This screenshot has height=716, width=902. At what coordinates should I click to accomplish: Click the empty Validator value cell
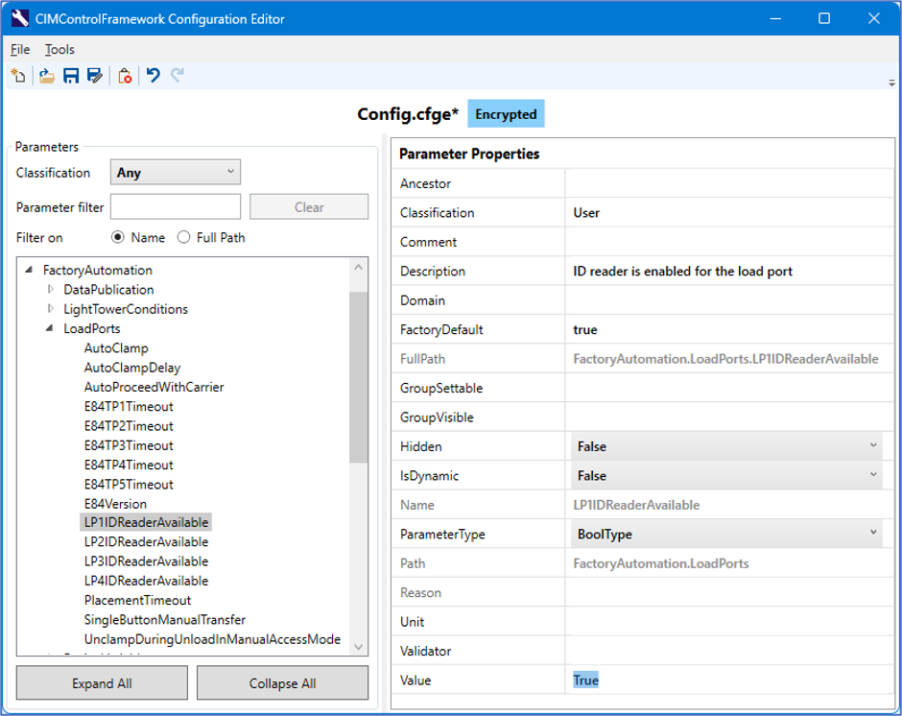click(729, 651)
